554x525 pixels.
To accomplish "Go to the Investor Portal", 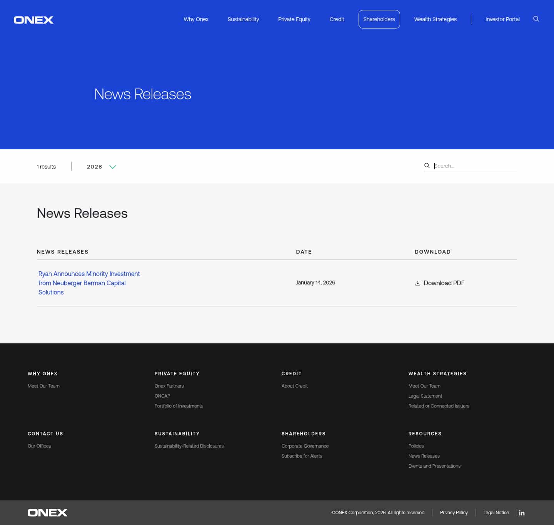I will pos(502,19).
